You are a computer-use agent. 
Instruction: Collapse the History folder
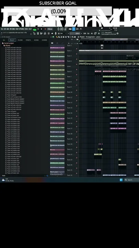point(7,45)
